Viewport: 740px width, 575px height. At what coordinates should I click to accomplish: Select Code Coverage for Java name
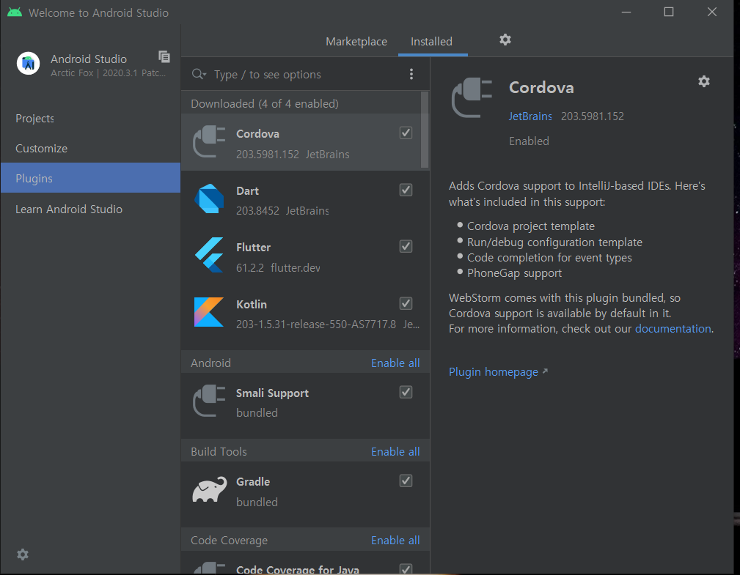[x=298, y=569]
